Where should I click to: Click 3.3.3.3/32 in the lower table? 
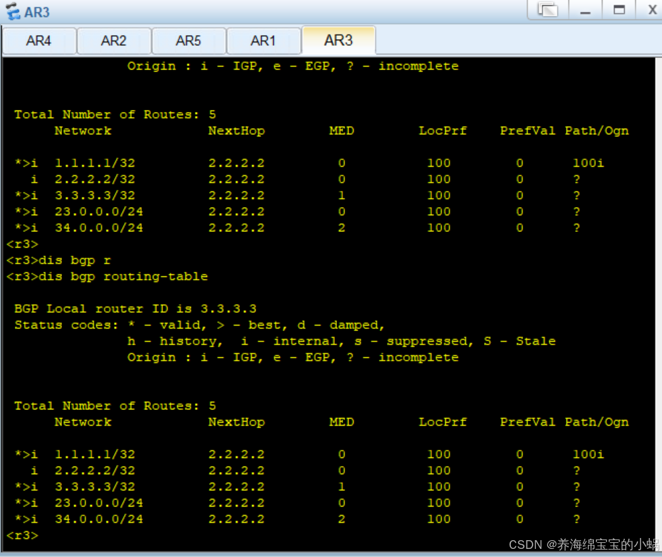95,486
